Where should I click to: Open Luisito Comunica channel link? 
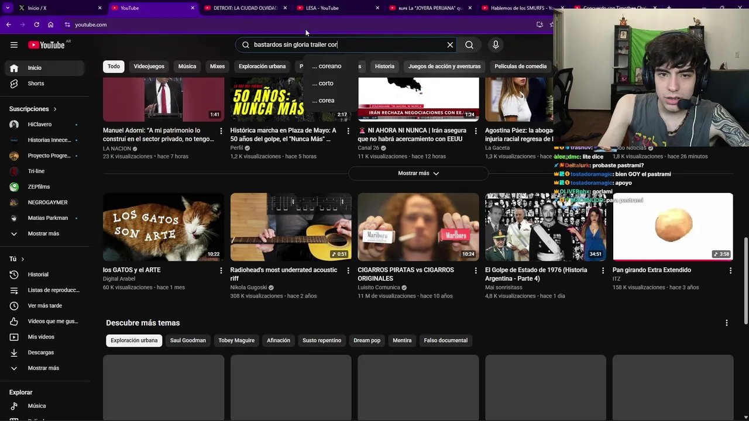pos(379,288)
